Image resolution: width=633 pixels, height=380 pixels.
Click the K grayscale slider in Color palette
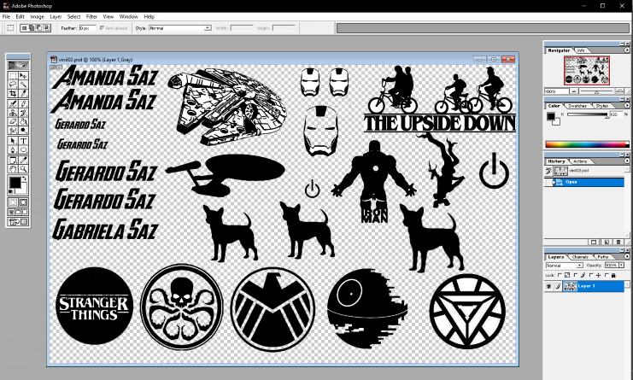[x=588, y=115]
